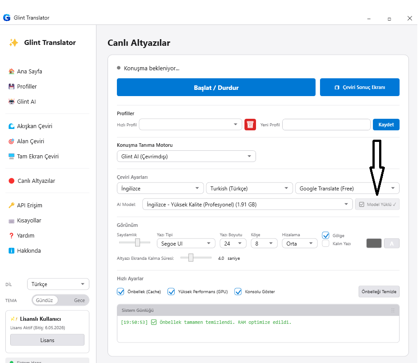The height and width of the screenshot is (363, 420).
Task: Open the Konuşma Tanıma Motoru dropdown
Action: click(186, 157)
